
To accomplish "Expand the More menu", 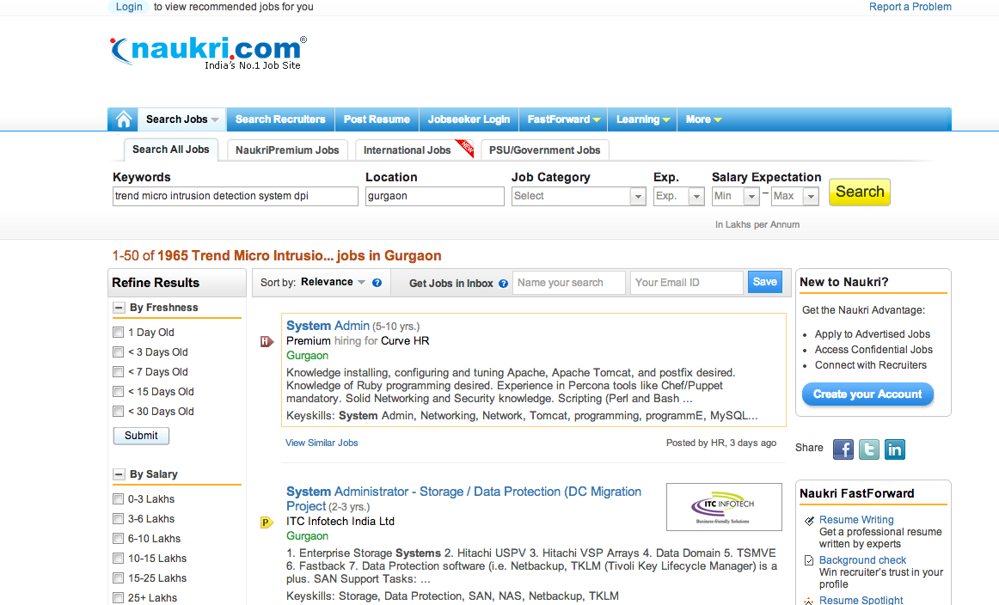I will 702,119.
